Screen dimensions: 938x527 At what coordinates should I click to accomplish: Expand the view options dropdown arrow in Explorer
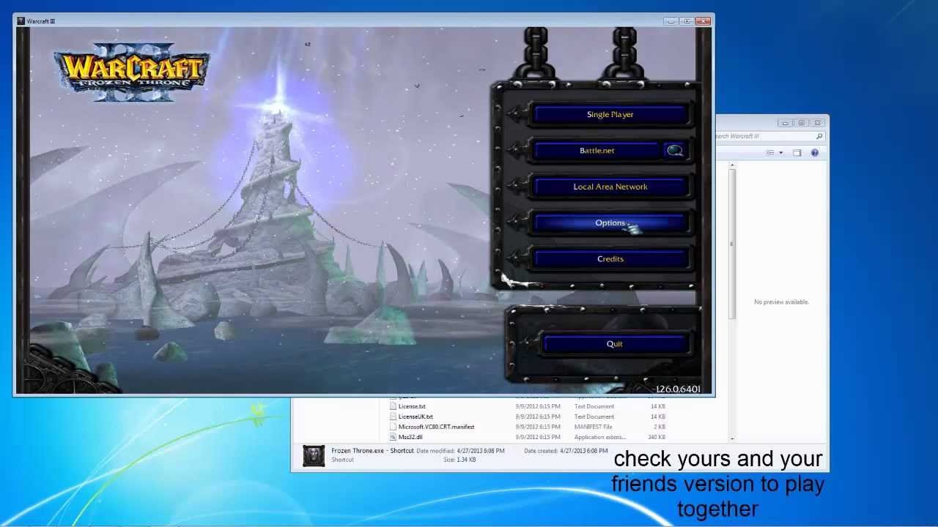tap(781, 153)
